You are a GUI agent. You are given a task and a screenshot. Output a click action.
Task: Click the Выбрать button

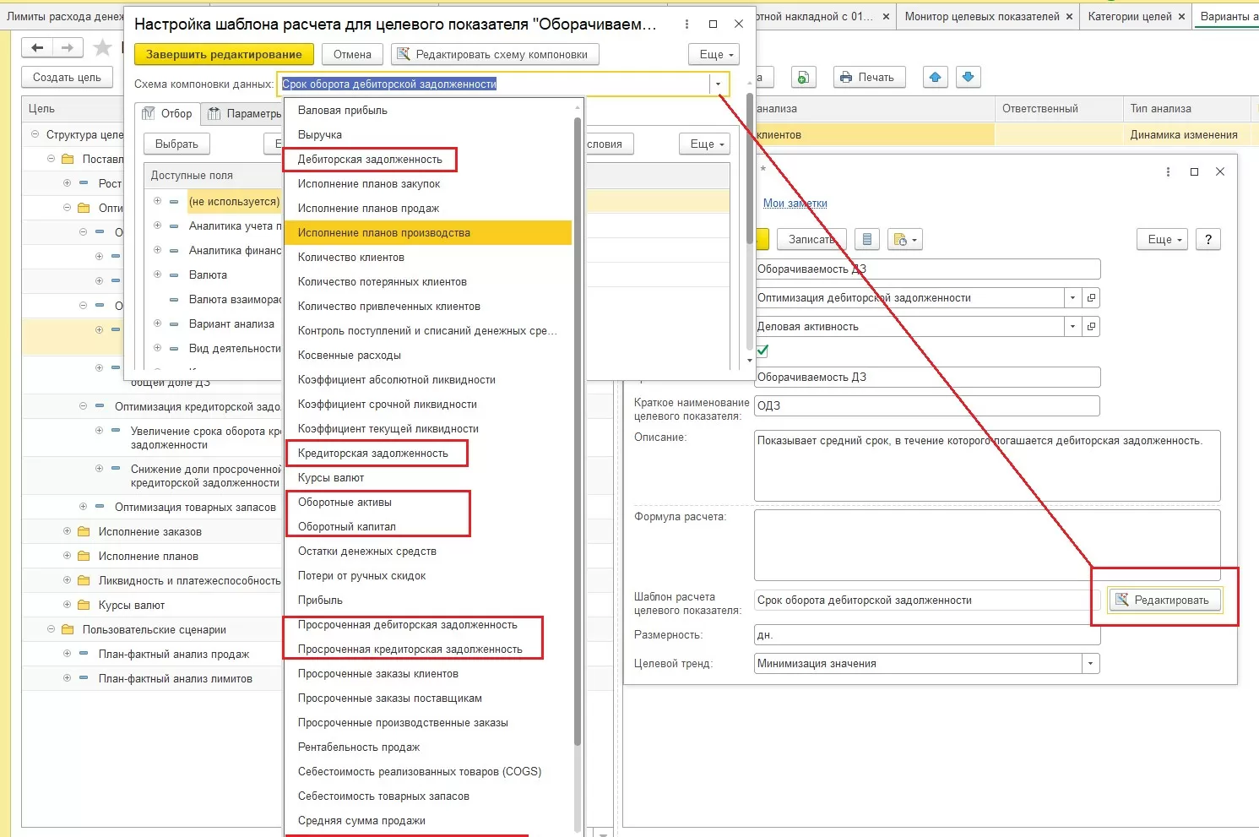pyautogui.click(x=176, y=144)
